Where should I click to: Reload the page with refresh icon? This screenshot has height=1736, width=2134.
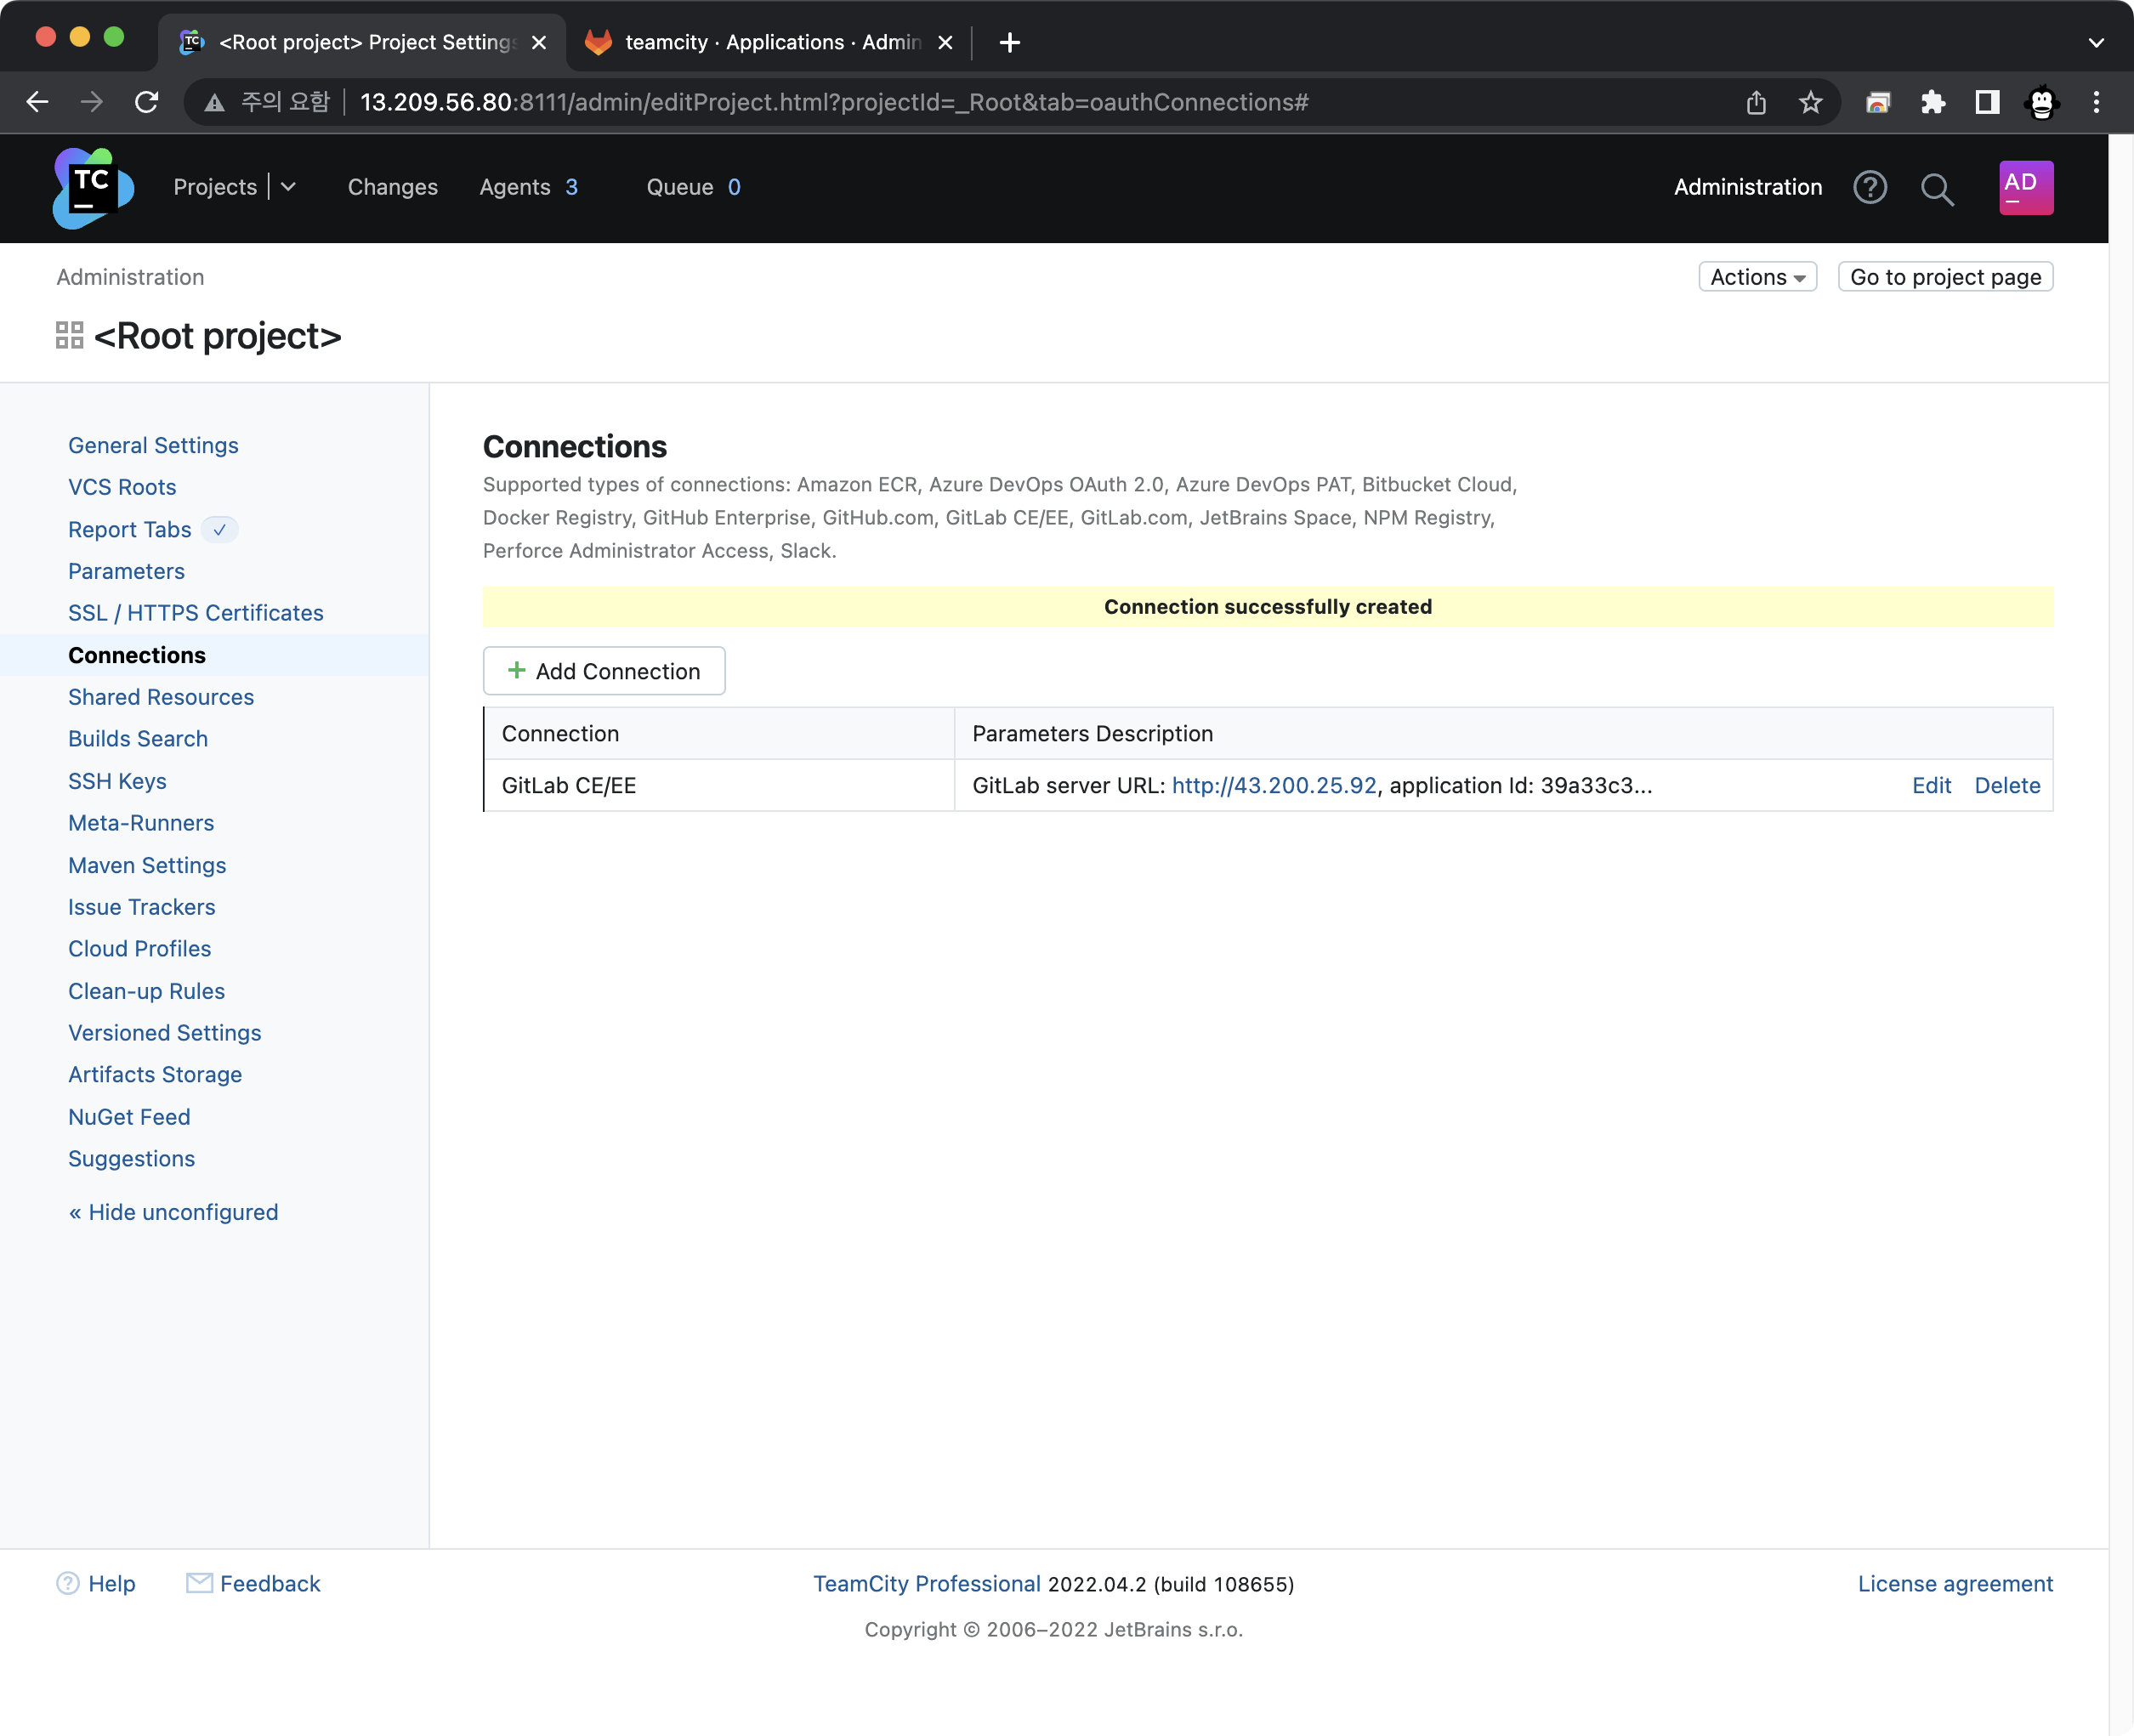pyautogui.click(x=146, y=102)
